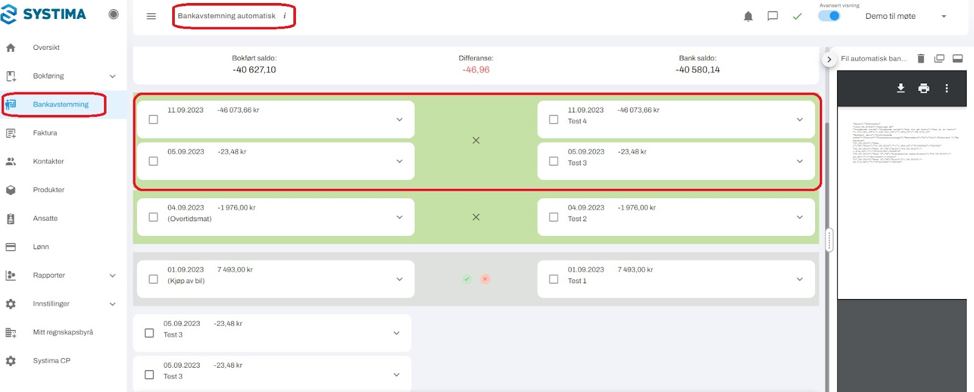Click the document page preview
The height and width of the screenshot is (392, 974).
(902, 203)
